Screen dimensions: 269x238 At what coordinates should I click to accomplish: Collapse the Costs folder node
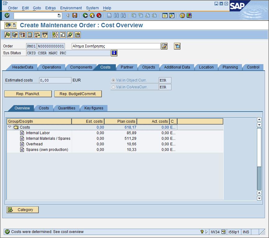(x=10, y=127)
